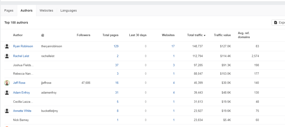Click Joshua Fields' 37 total pages

click(x=117, y=65)
